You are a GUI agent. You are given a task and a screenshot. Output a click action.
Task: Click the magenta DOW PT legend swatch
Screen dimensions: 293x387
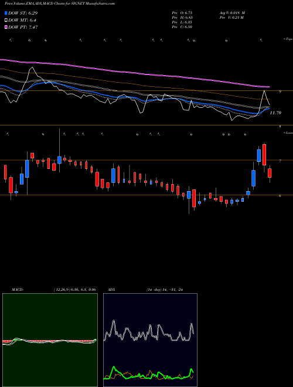[x=6, y=27]
